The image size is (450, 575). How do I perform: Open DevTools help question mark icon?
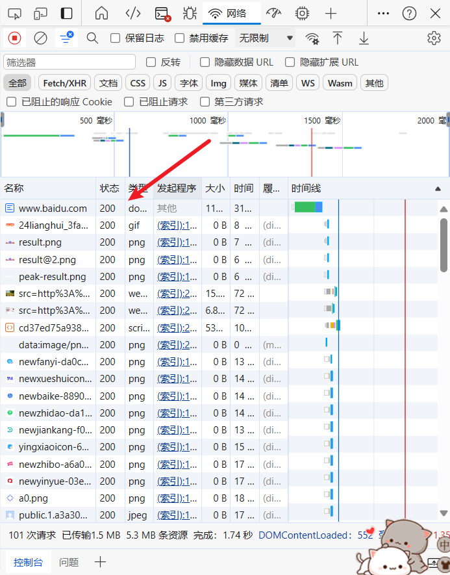(x=409, y=14)
